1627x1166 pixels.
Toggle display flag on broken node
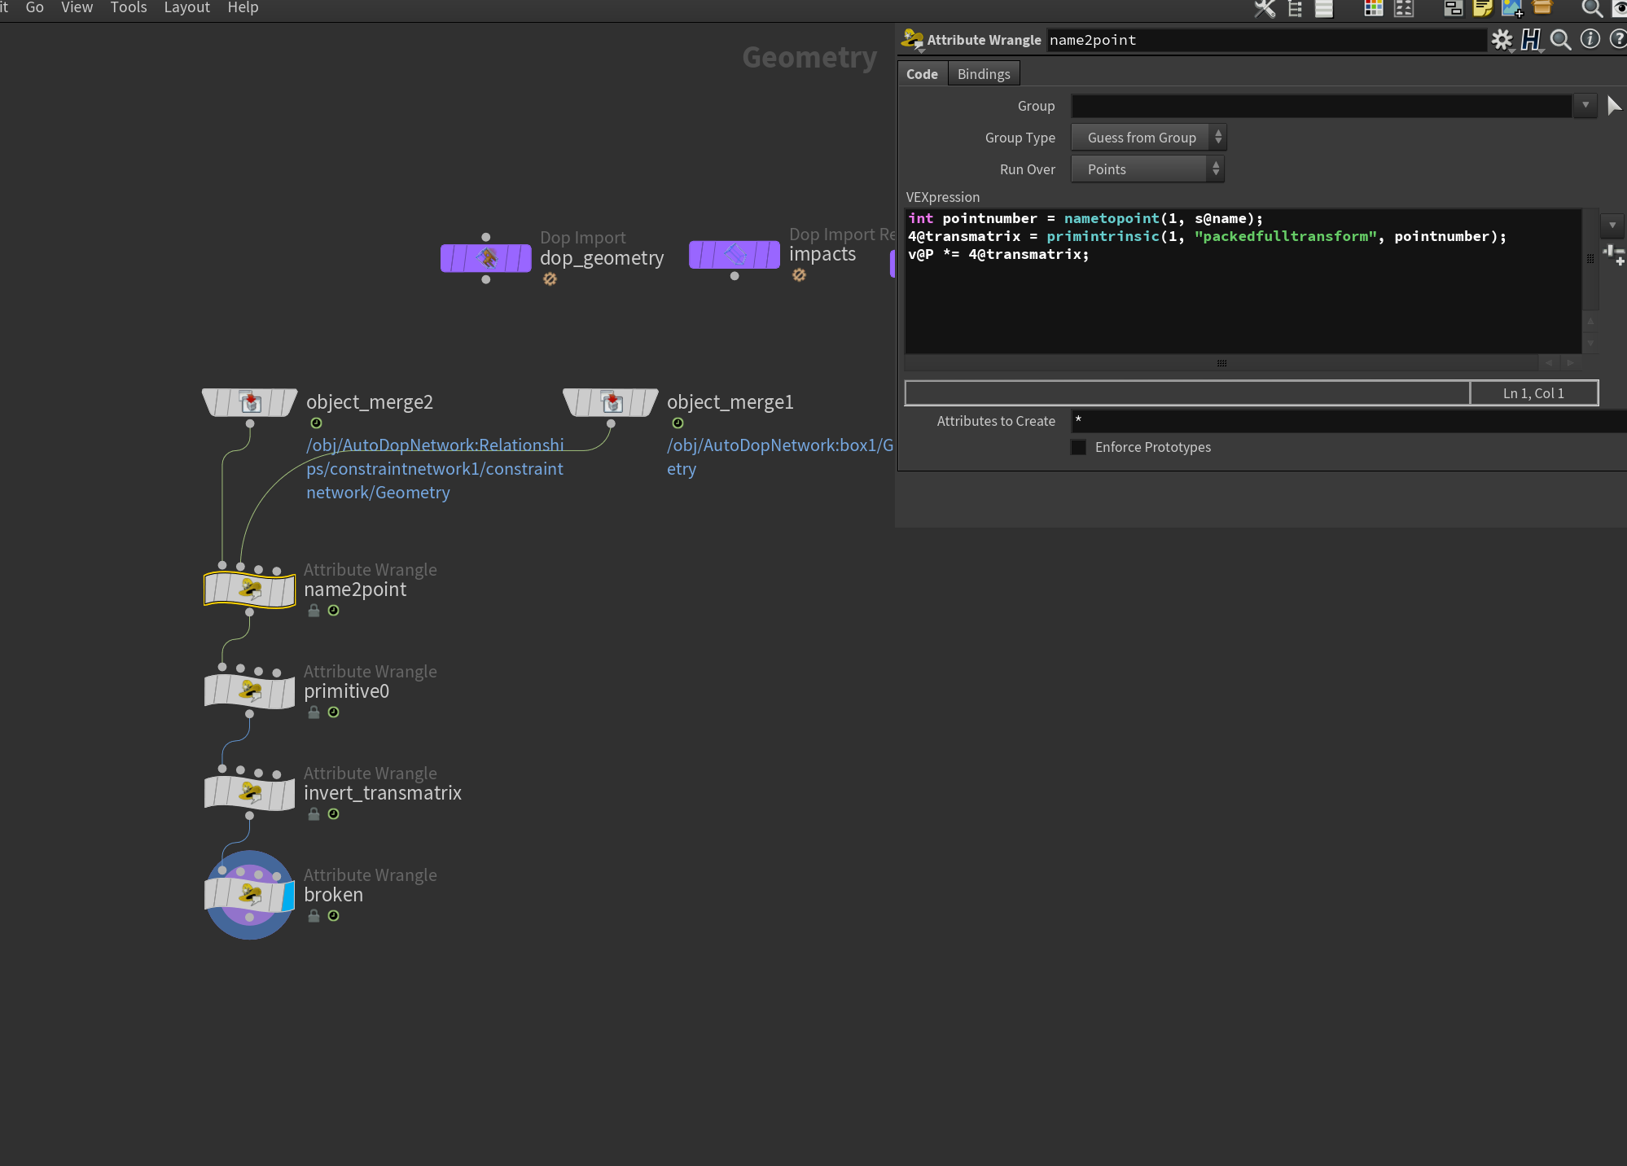(x=287, y=896)
